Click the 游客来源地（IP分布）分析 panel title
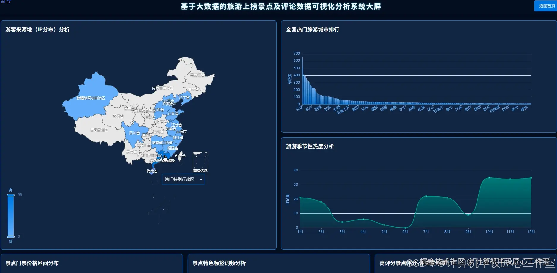This screenshot has width=557, height=273. tap(37, 30)
